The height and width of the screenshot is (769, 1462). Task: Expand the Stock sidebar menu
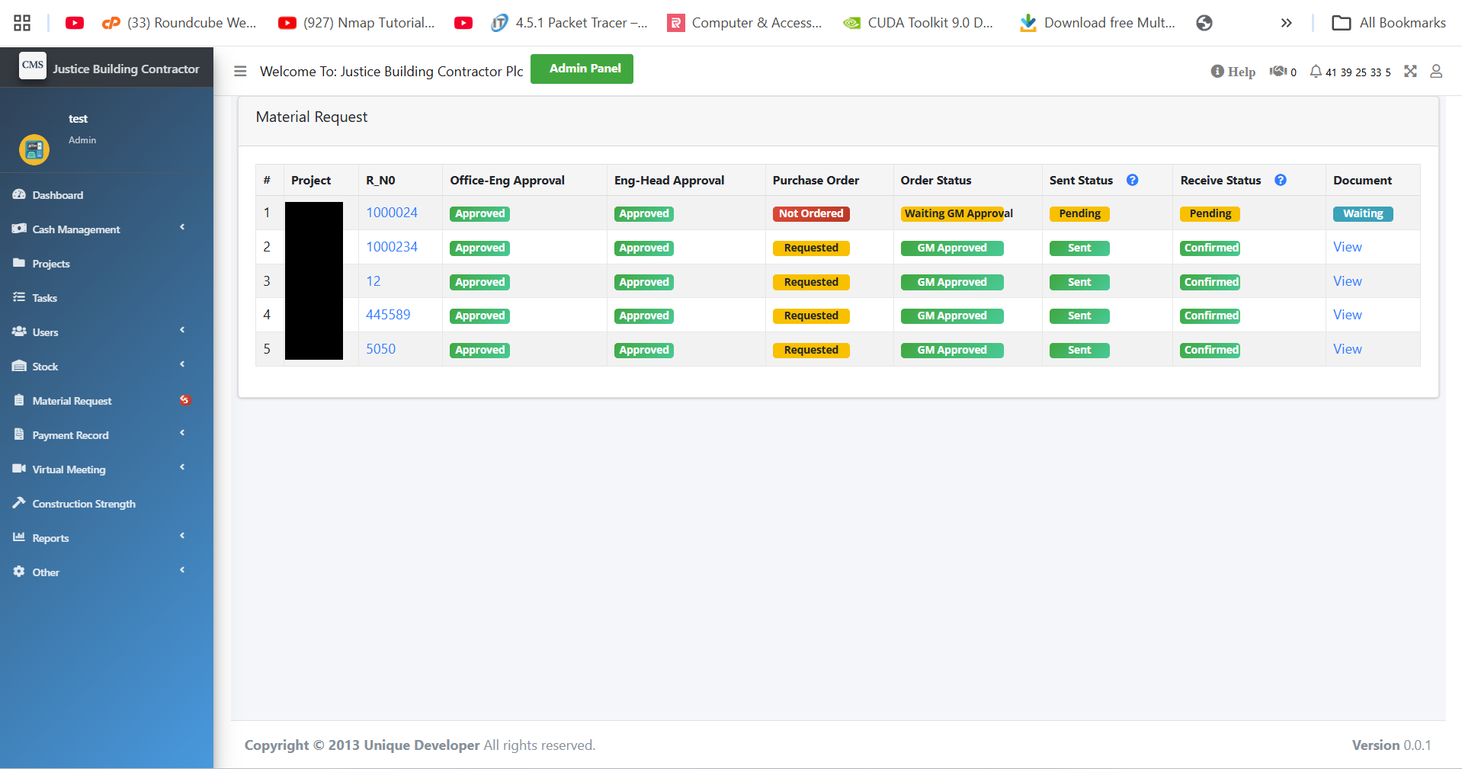[x=46, y=367]
